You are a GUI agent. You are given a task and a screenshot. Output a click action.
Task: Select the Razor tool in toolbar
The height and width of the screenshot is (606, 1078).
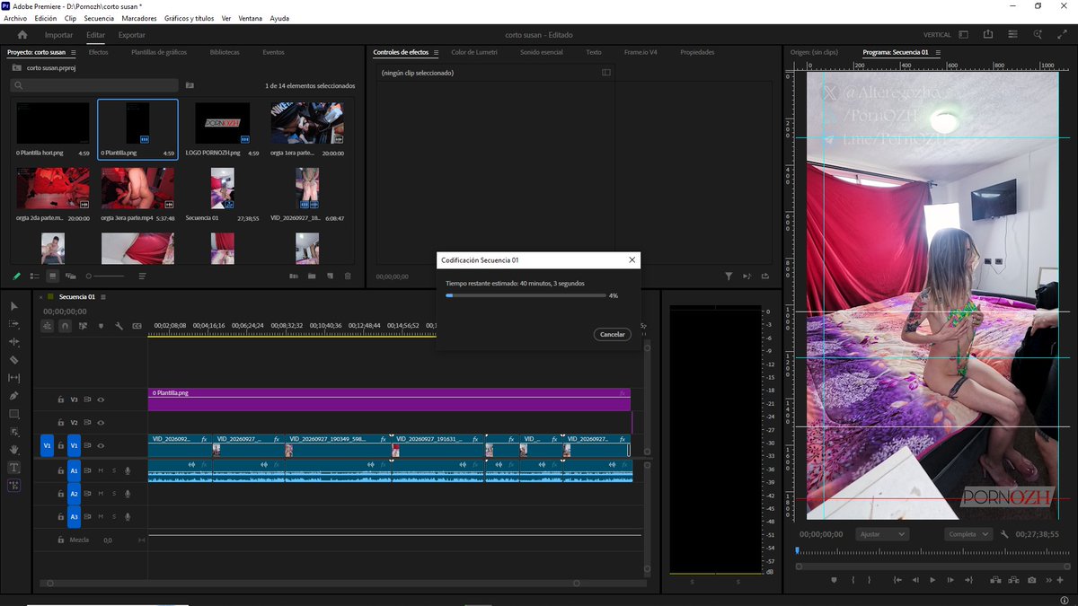pos(13,360)
